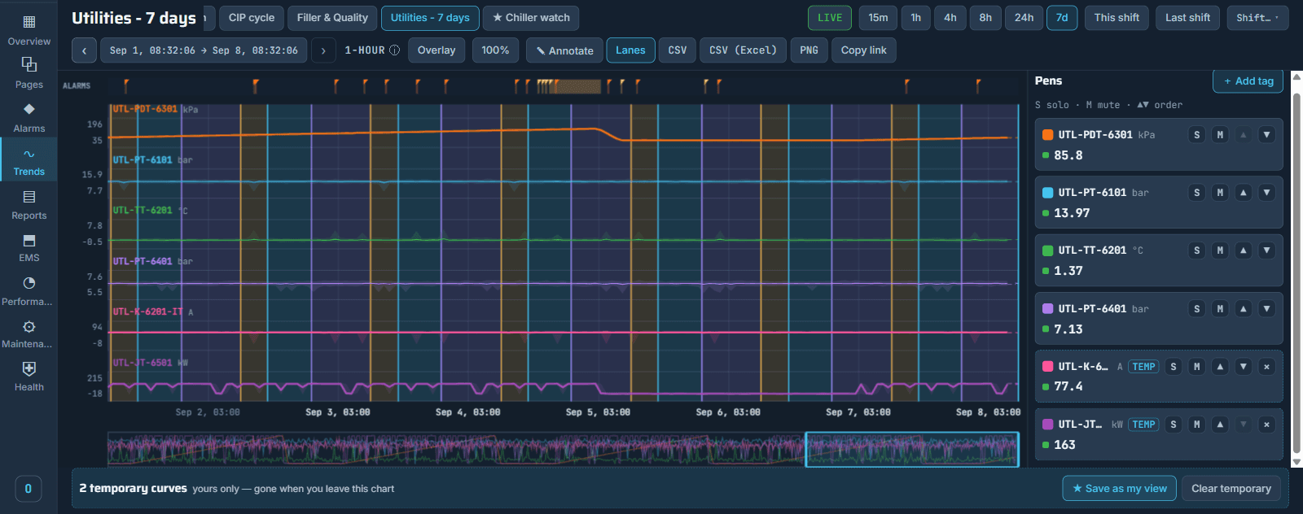Select the Trends sidebar icon

29,160
